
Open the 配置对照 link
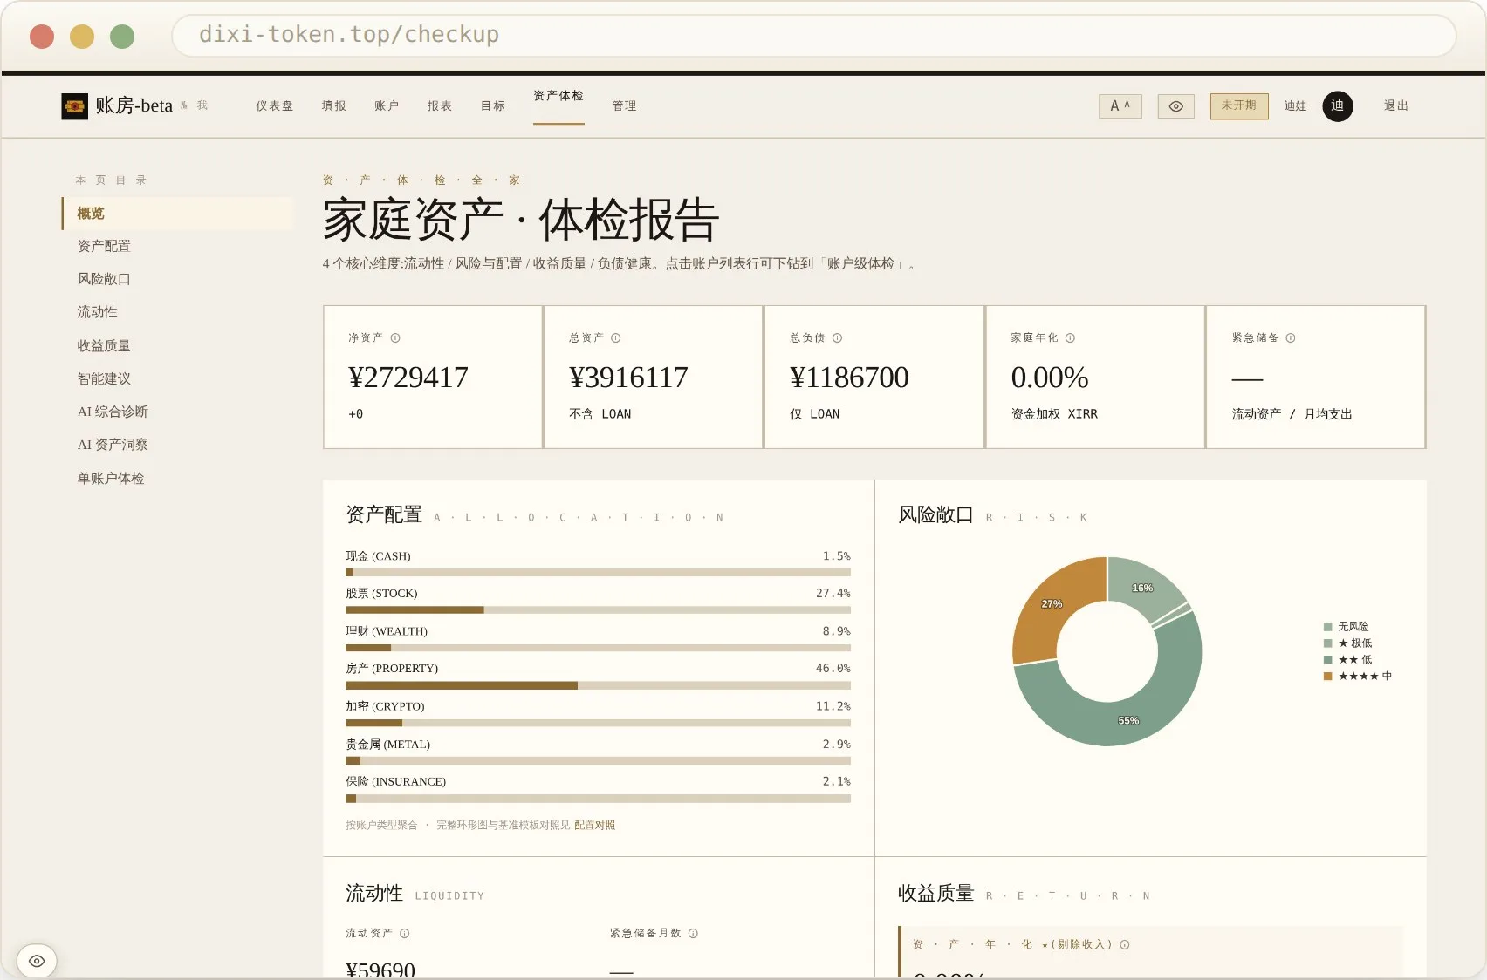pyautogui.click(x=594, y=826)
